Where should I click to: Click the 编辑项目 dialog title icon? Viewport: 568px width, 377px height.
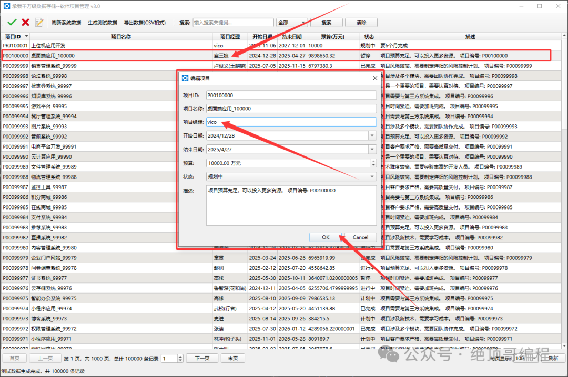pyautogui.click(x=185, y=78)
